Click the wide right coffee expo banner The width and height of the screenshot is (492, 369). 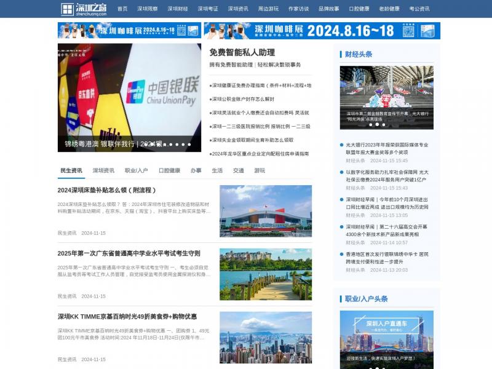tap(322, 31)
